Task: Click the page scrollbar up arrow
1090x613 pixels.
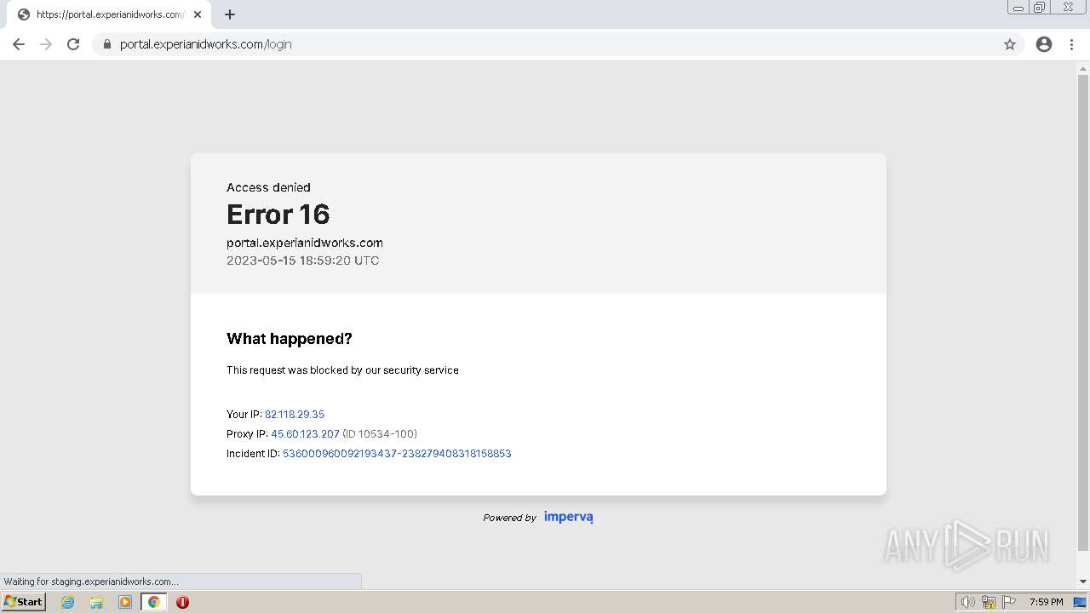Action: click(x=1083, y=68)
